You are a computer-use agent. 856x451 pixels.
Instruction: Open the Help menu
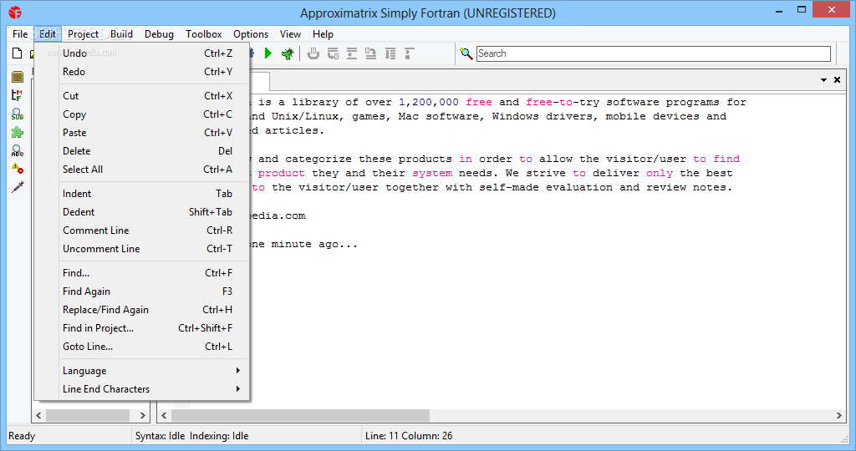pyautogui.click(x=323, y=33)
